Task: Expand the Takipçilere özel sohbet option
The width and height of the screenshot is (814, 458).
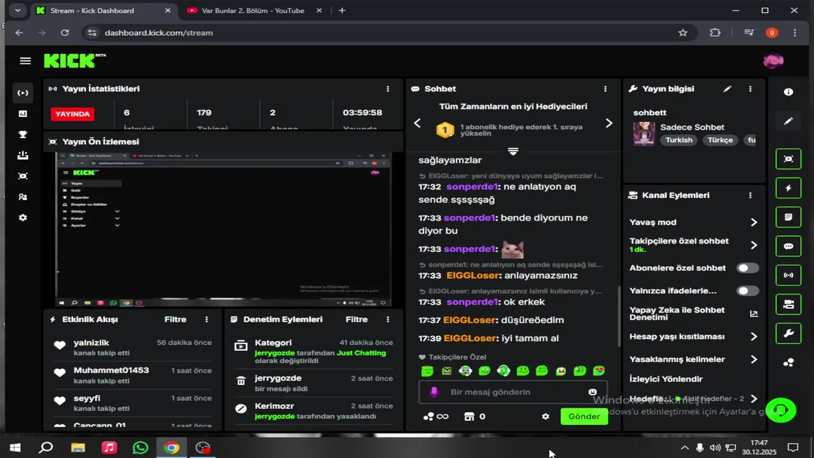Action: (x=754, y=245)
